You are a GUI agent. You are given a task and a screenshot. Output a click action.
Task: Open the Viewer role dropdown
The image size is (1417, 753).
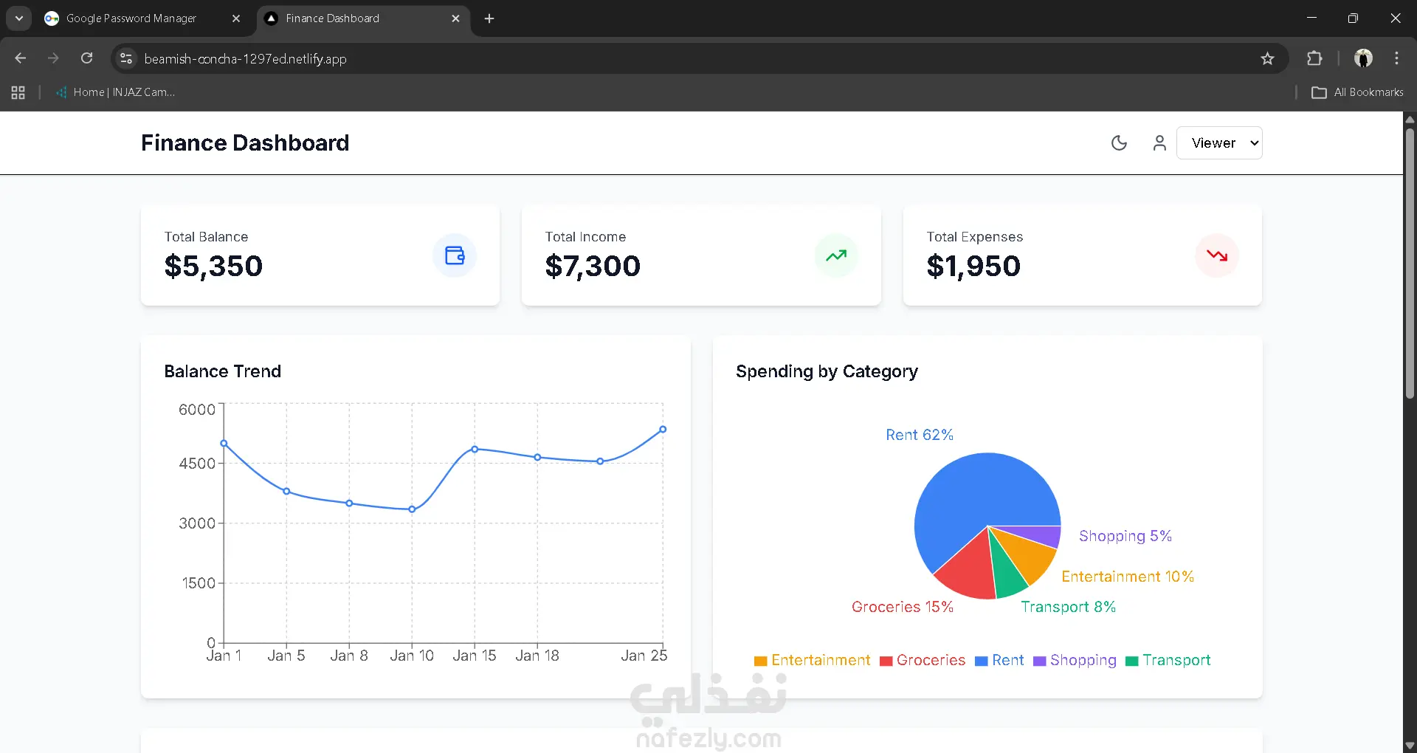pyautogui.click(x=1219, y=143)
